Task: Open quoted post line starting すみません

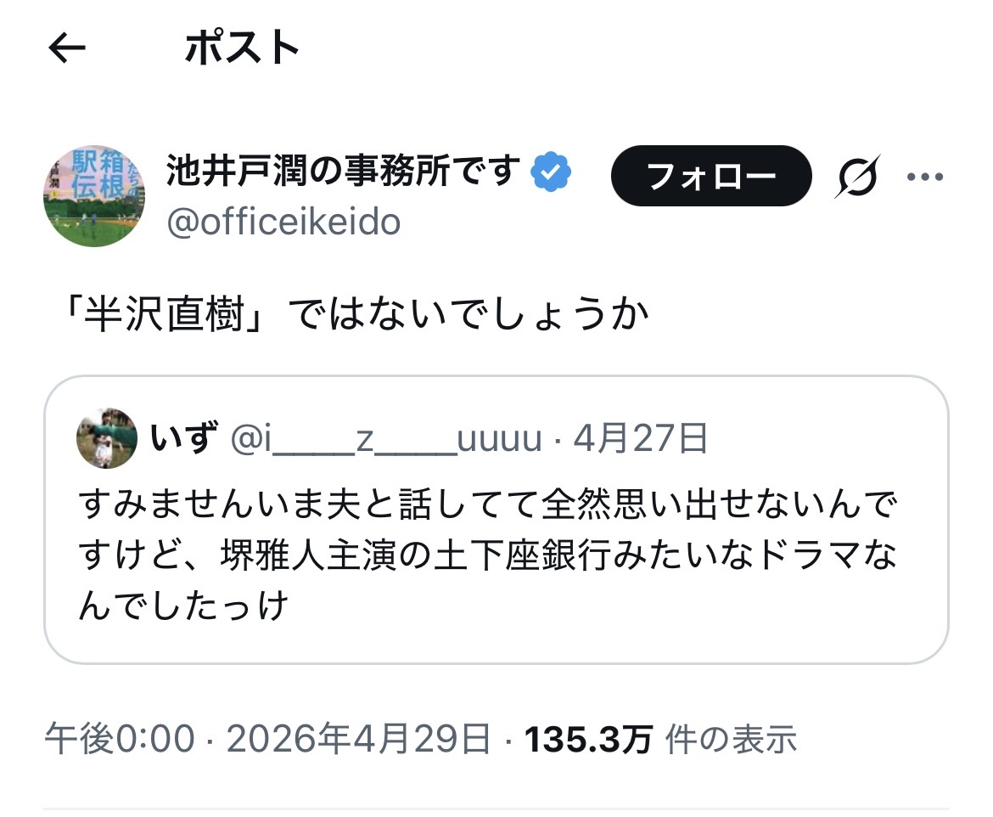Action: (487, 507)
